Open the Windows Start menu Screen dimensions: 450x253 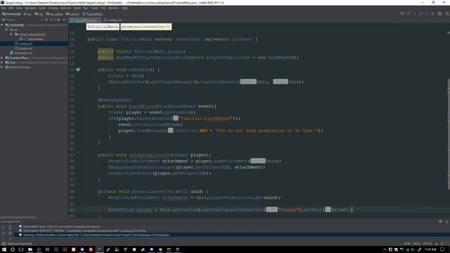pyautogui.click(x=4, y=249)
